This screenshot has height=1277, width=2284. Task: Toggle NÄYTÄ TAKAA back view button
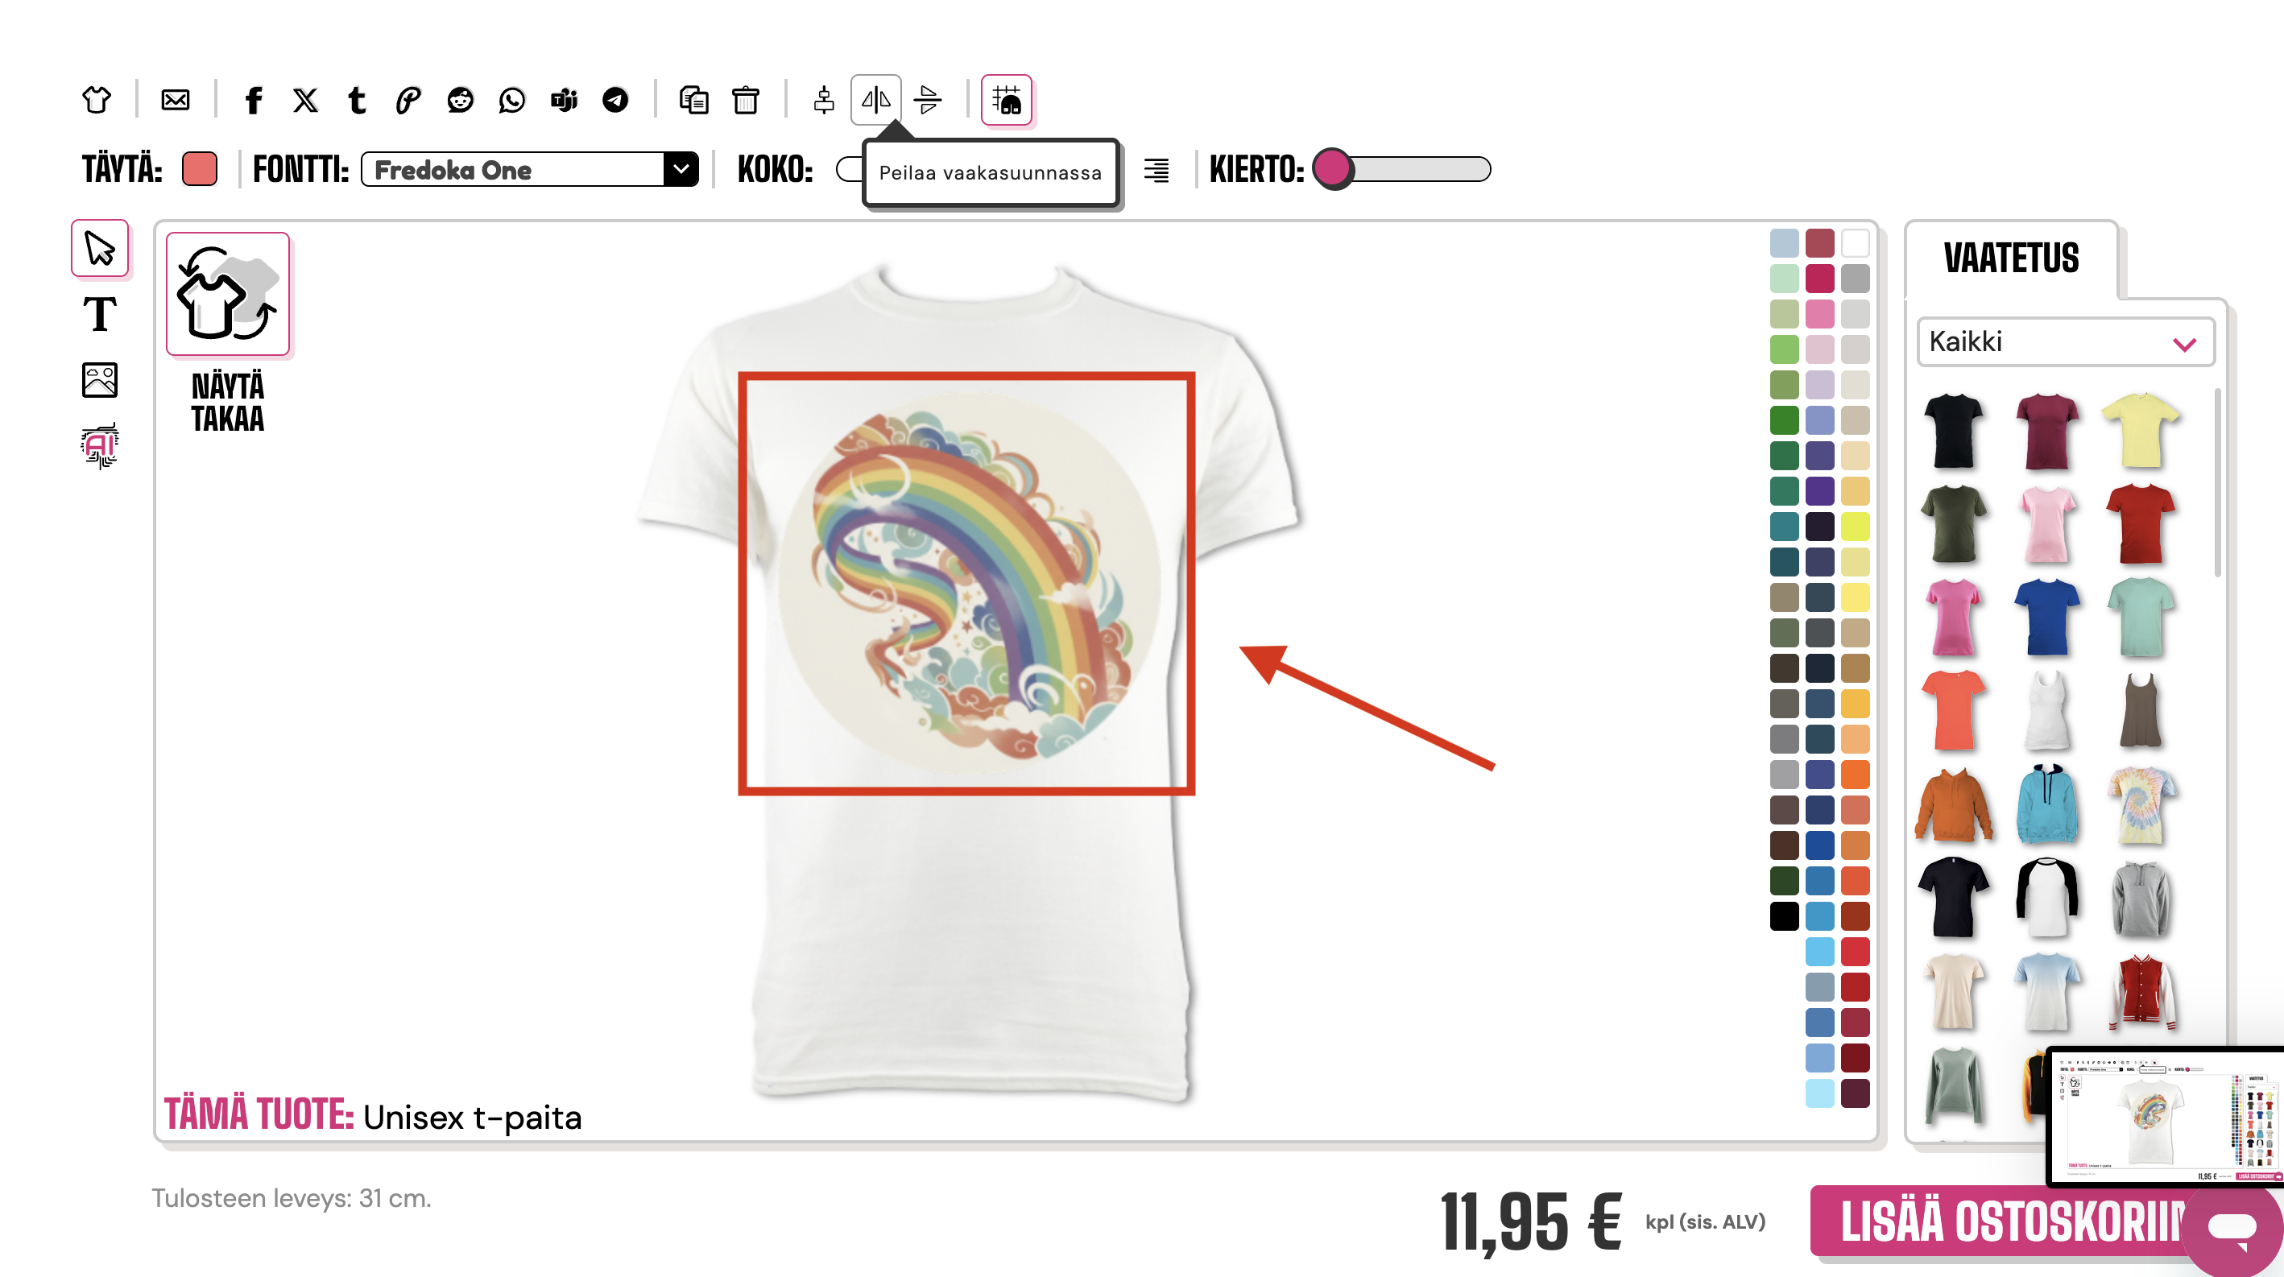228,294
